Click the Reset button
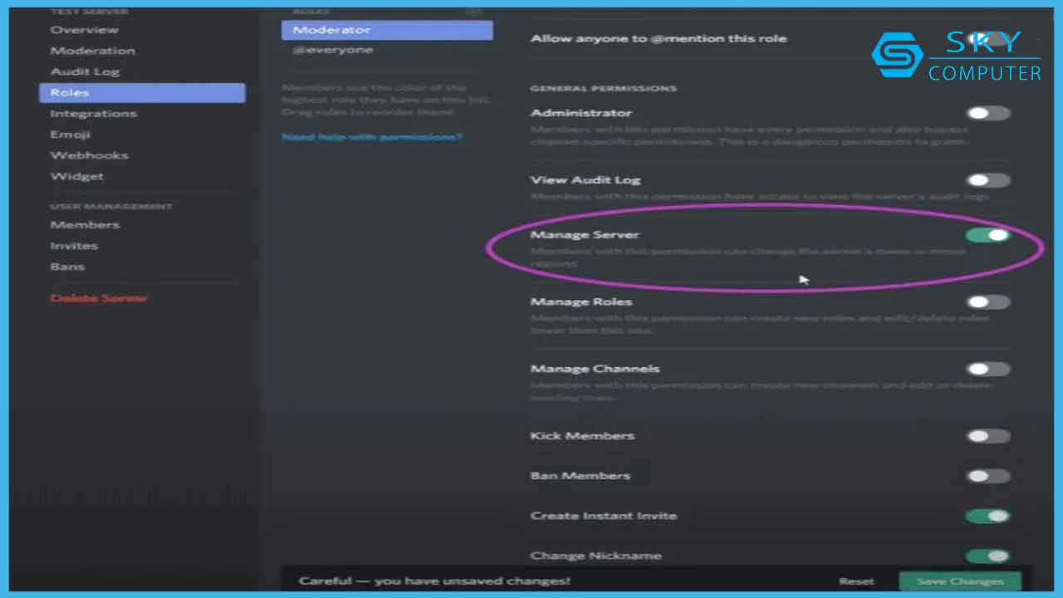 [x=856, y=581]
